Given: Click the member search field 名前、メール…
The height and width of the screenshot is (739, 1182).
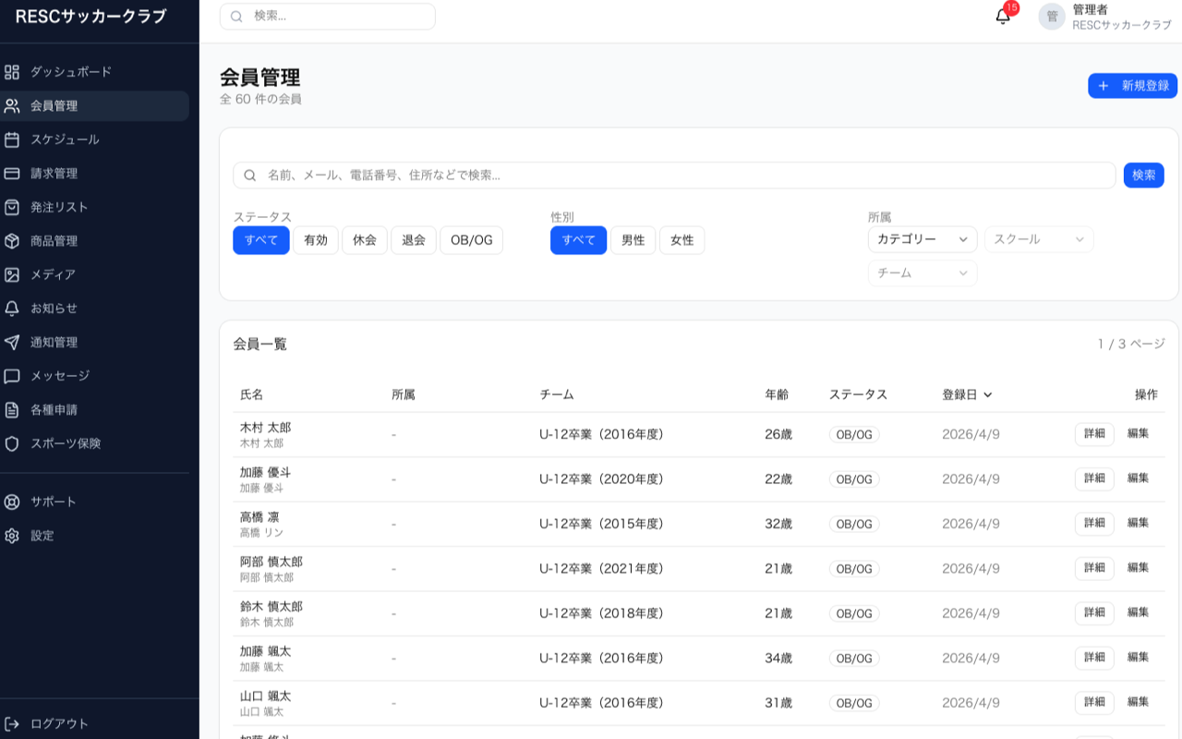Looking at the screenshot, I should click(x=674, y=176).
